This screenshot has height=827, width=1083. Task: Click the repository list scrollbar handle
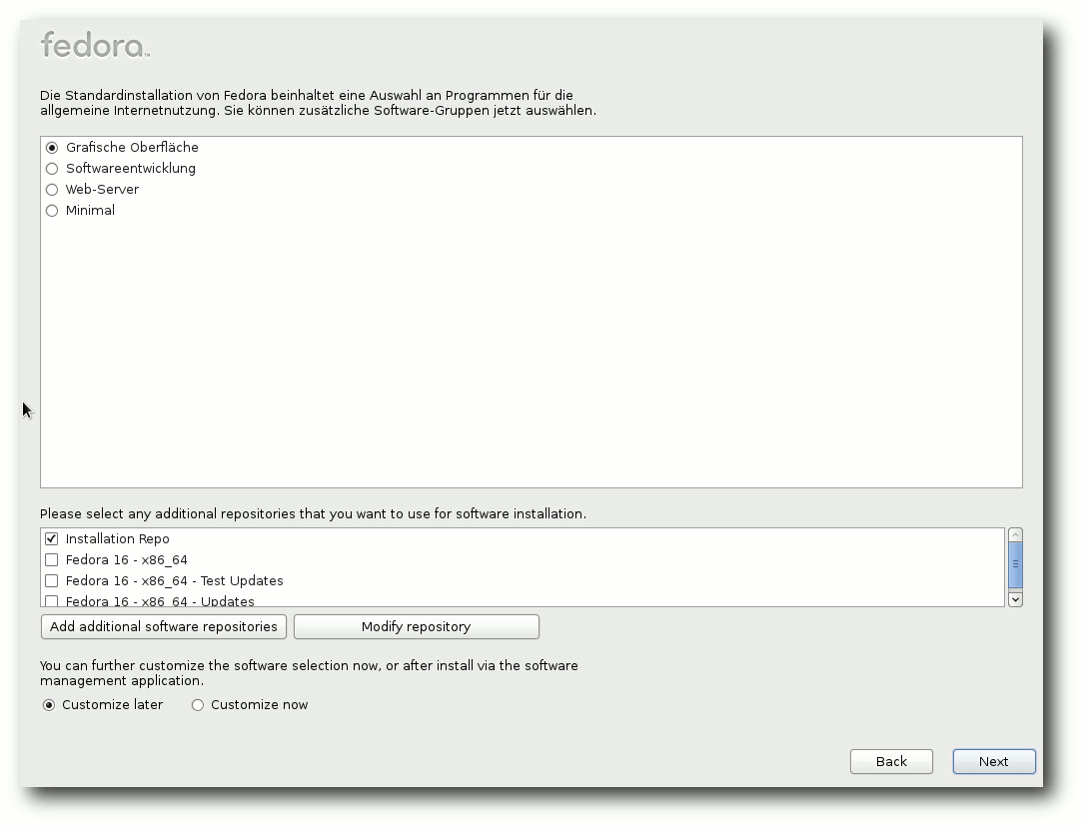pyautogui.click(x=1015, y=564)
